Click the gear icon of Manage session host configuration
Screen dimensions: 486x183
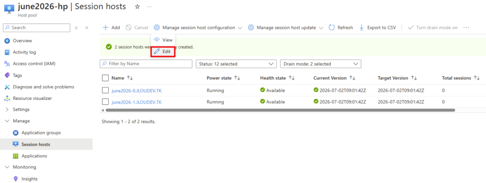coord(157,27)
